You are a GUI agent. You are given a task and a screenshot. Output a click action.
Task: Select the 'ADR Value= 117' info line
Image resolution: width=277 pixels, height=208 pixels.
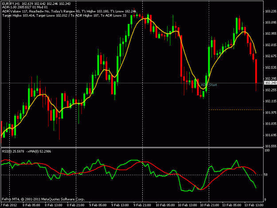tap(69, 12)
